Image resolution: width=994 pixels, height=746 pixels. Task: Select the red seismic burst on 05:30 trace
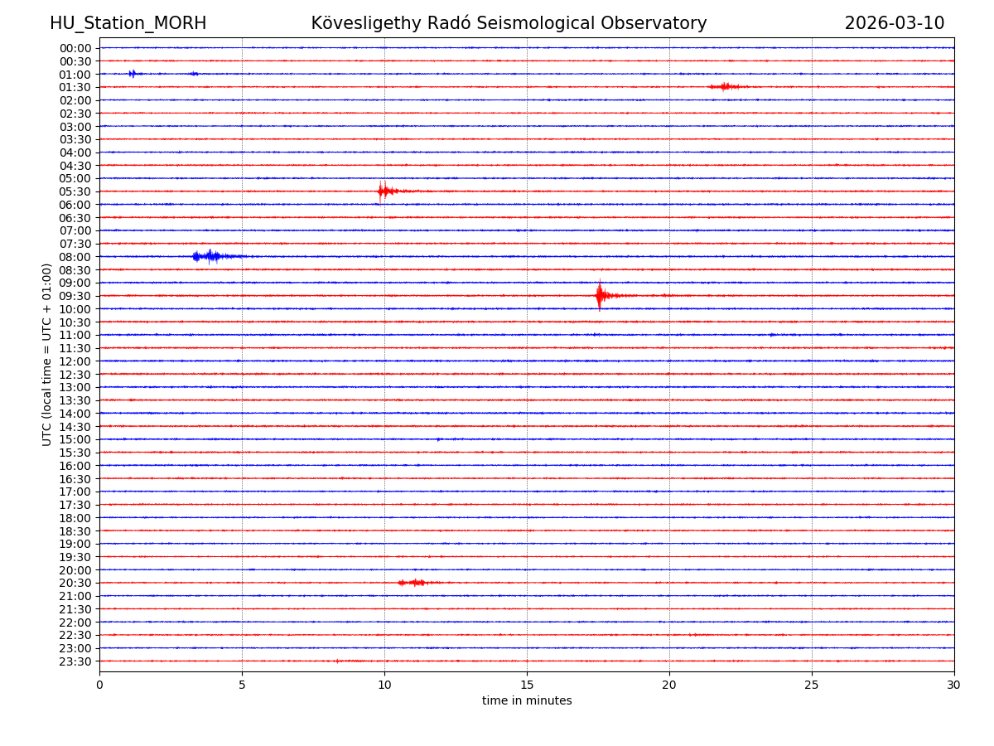click(382, 191)
